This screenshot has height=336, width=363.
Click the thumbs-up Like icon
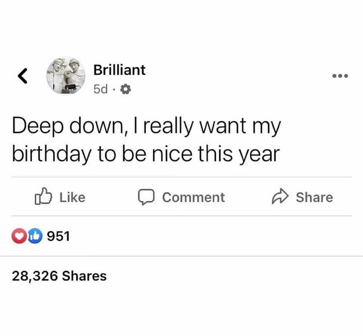click(43, 197)
